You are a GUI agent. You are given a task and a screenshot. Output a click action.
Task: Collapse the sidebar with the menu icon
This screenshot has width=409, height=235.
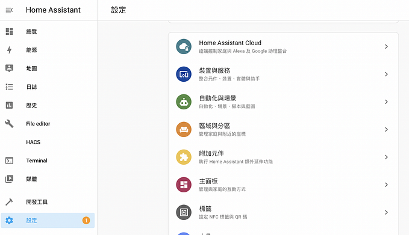[9, 10]
